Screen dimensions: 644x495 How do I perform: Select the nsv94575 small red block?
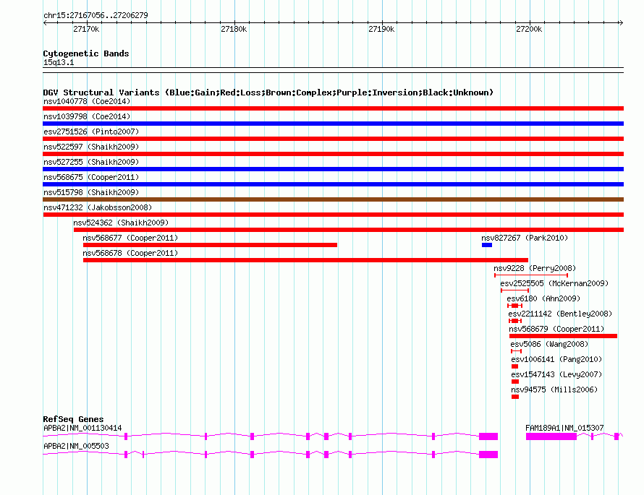click(515, 397)
